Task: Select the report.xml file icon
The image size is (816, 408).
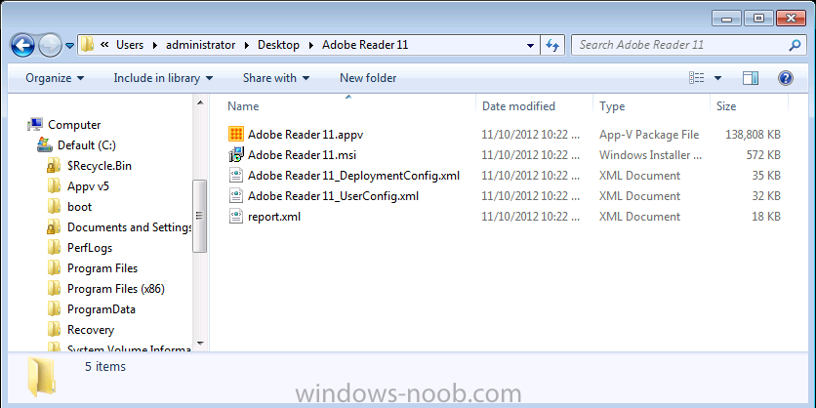Action: click(236, 217)
